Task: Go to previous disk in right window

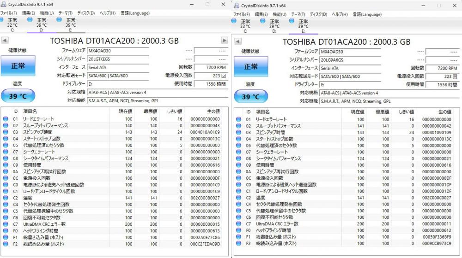Action: [238, 41]
